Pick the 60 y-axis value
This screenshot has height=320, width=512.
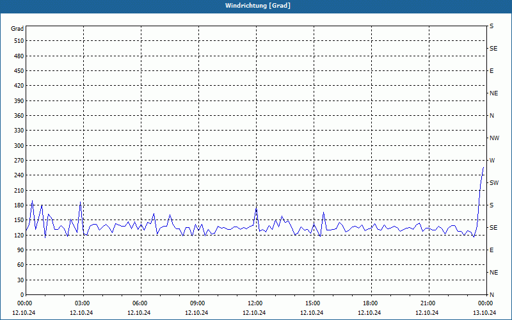click(x=20, y=265)
